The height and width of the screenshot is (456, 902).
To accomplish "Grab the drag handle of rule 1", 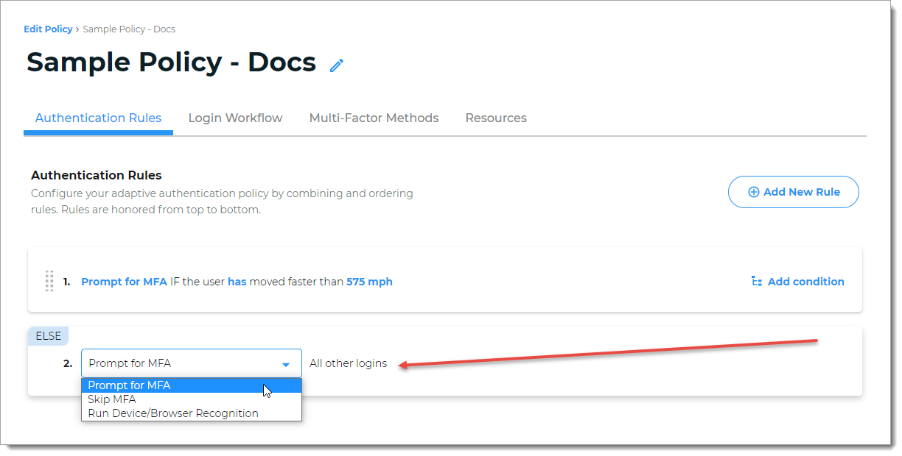I will pos(49,281).
